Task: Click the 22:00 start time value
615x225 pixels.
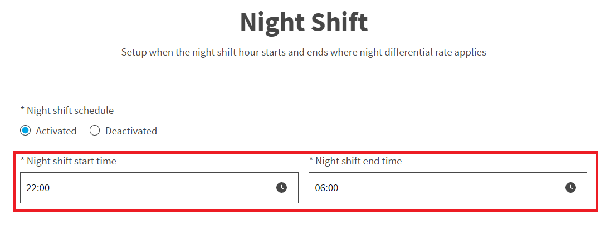Action: (x=38, y=188)
